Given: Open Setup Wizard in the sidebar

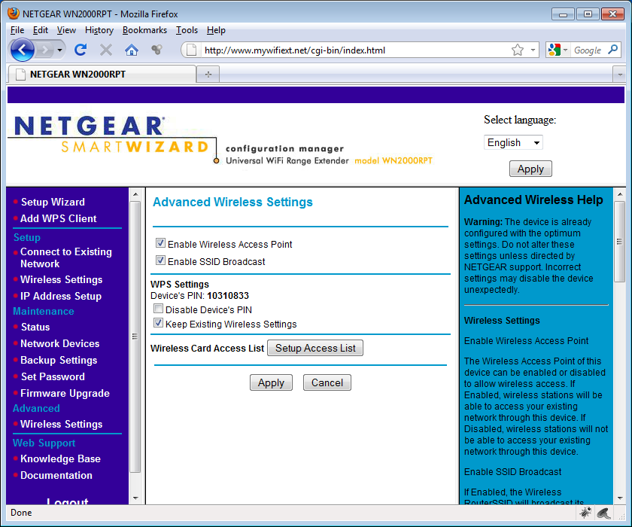Looking at the screenshot, I should (53, 202).
